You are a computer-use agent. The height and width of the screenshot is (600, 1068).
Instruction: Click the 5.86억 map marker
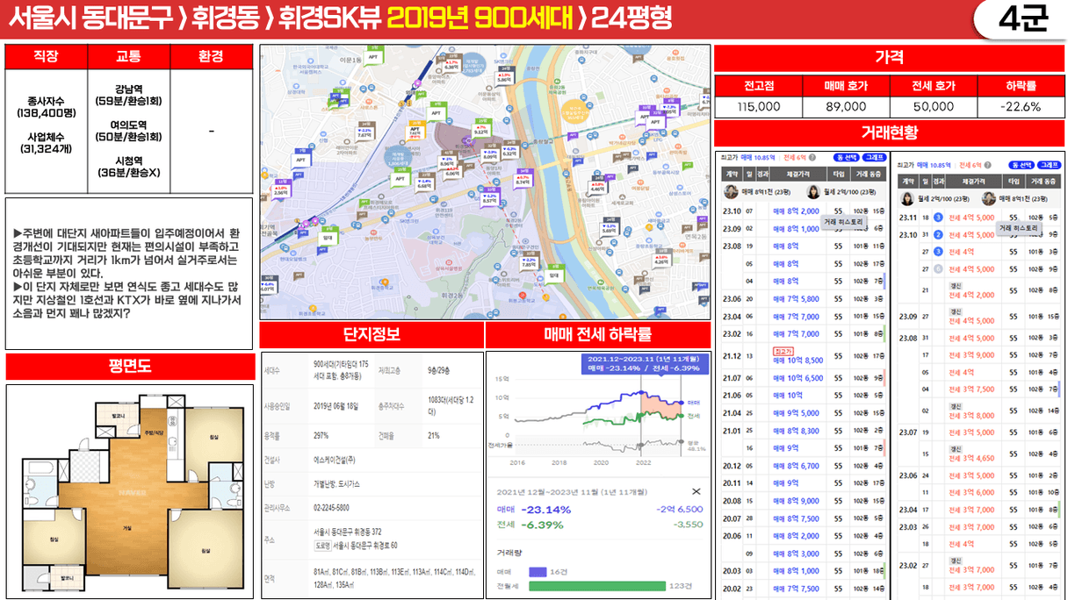[504, 77]
